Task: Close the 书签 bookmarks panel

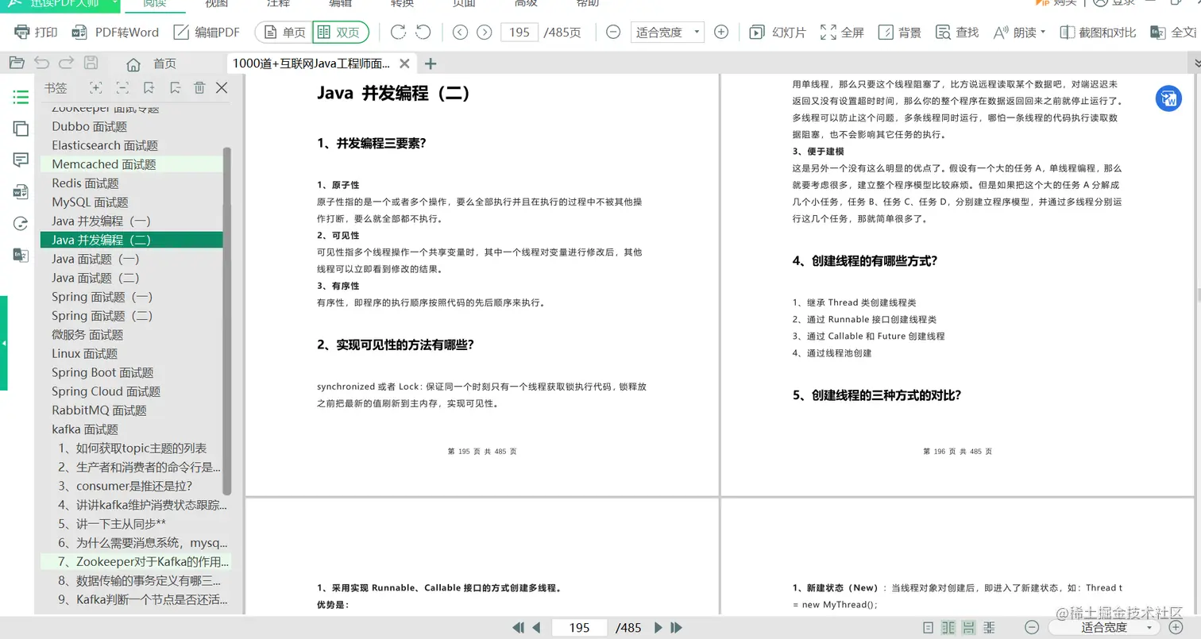Action: 222,88
